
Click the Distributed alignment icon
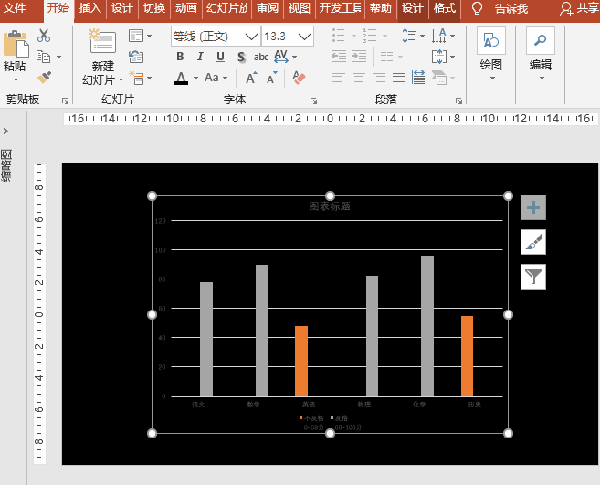tap(419, 78)
